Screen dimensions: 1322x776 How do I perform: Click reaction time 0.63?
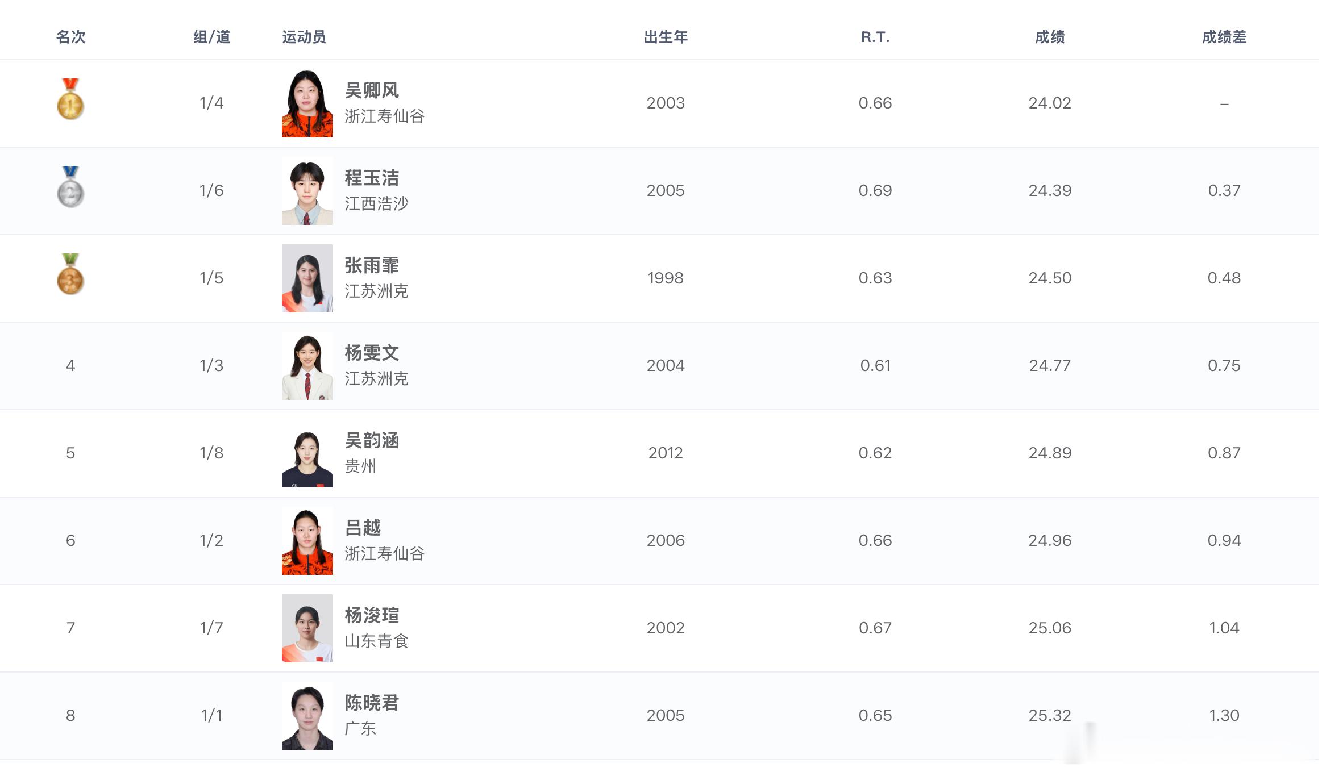(x=875, y=278)
